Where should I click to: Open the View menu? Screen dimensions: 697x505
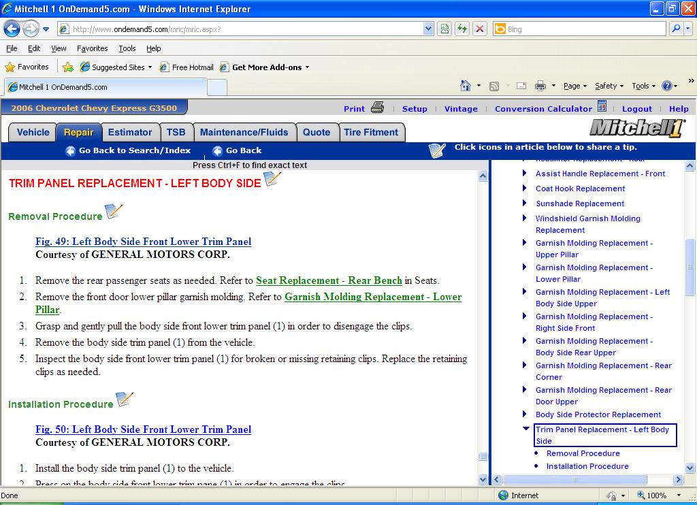[x=59, y=48]
